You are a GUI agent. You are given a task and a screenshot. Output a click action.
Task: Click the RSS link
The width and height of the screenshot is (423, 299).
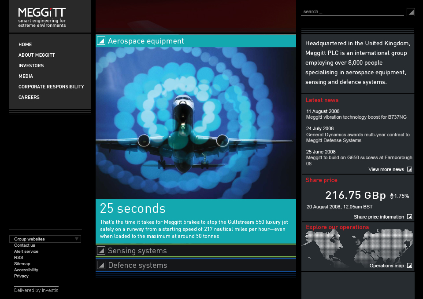point(19,258)
